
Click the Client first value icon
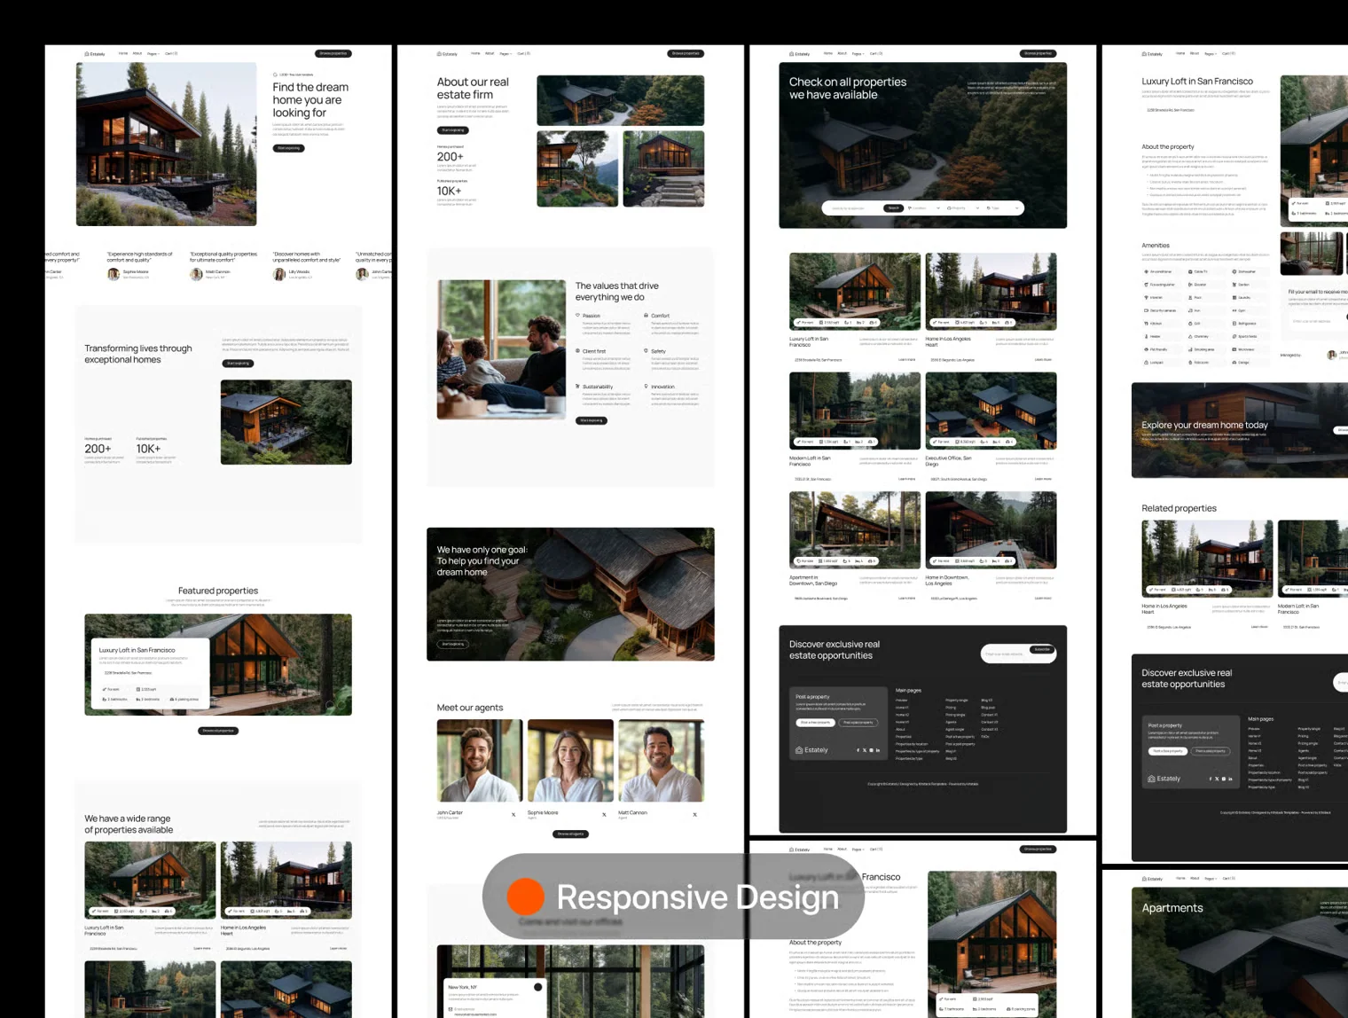point(578,351)
